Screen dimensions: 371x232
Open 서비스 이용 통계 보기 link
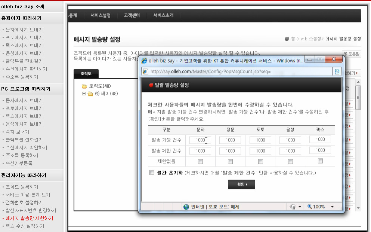click(28, 195)
